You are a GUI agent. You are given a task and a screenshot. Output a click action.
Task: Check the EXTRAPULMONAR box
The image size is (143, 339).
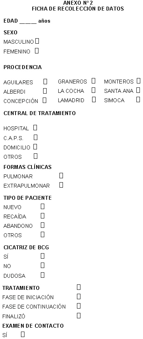61,185
